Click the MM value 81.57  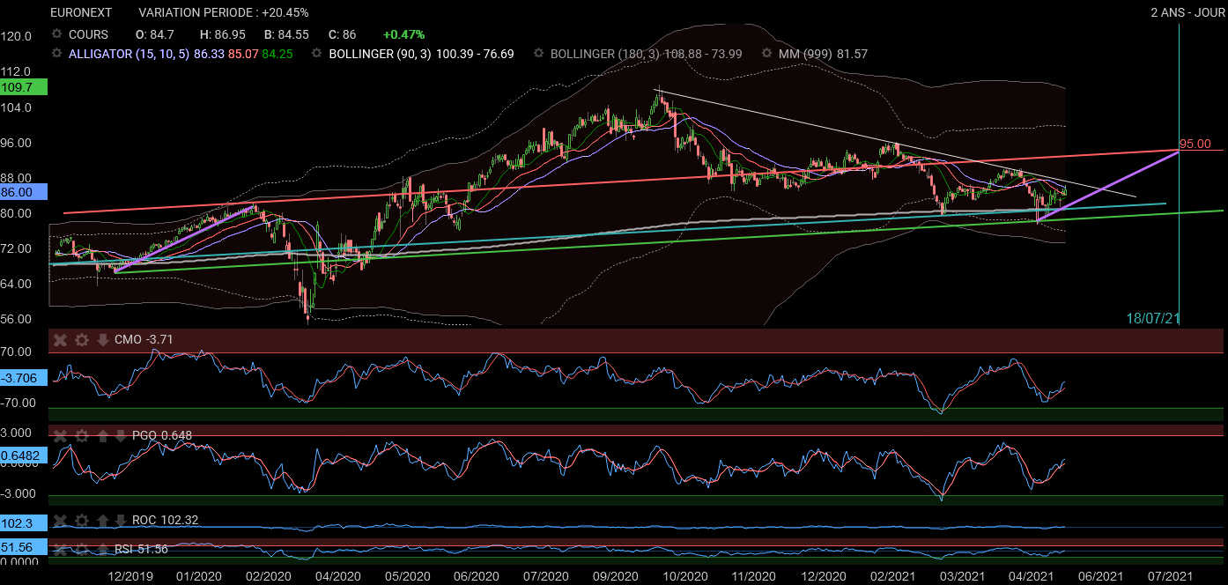(851, 54)
